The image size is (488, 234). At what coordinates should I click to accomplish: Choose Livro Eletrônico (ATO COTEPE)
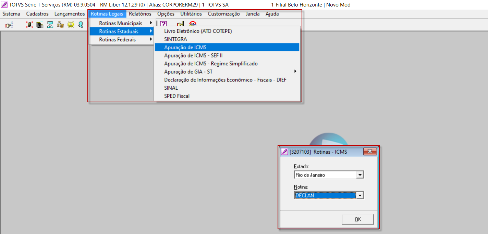click(227, 31)
